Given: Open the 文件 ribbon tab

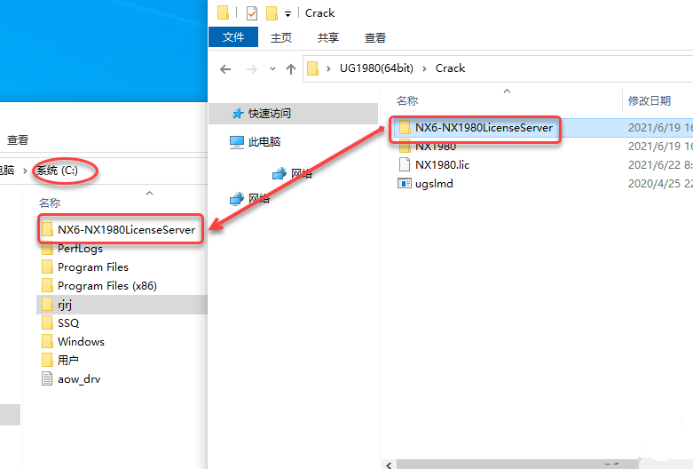Looking at the screenshot, I should (x=233, y=37).
